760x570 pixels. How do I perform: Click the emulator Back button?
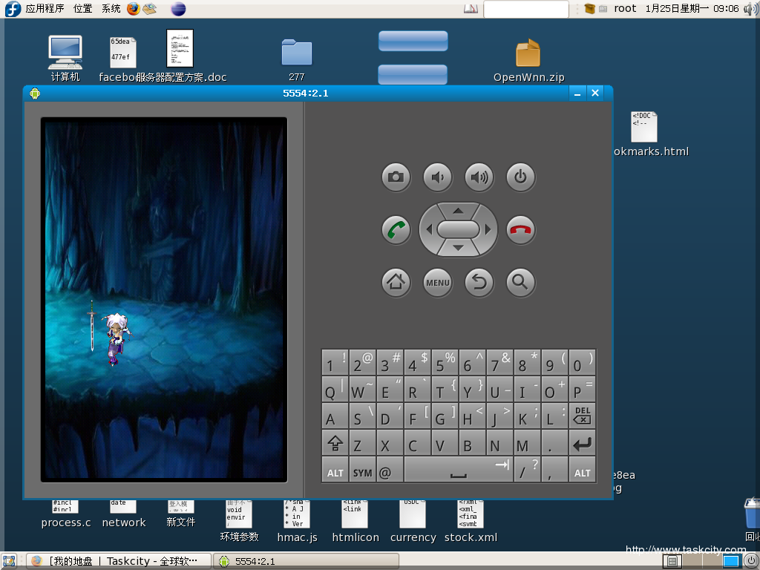pyautogui.click(x=479, y=282)
